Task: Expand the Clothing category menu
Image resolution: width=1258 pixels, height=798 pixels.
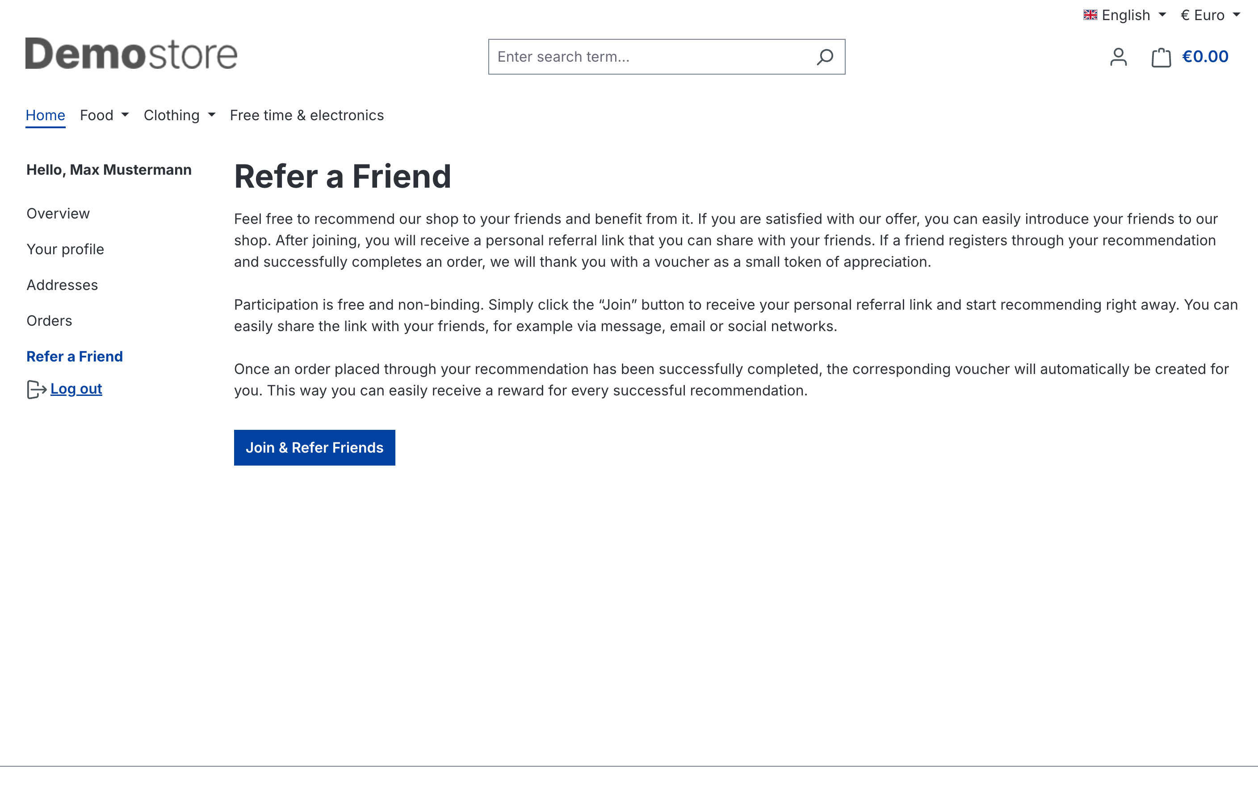Action: (x=179, y=115)
